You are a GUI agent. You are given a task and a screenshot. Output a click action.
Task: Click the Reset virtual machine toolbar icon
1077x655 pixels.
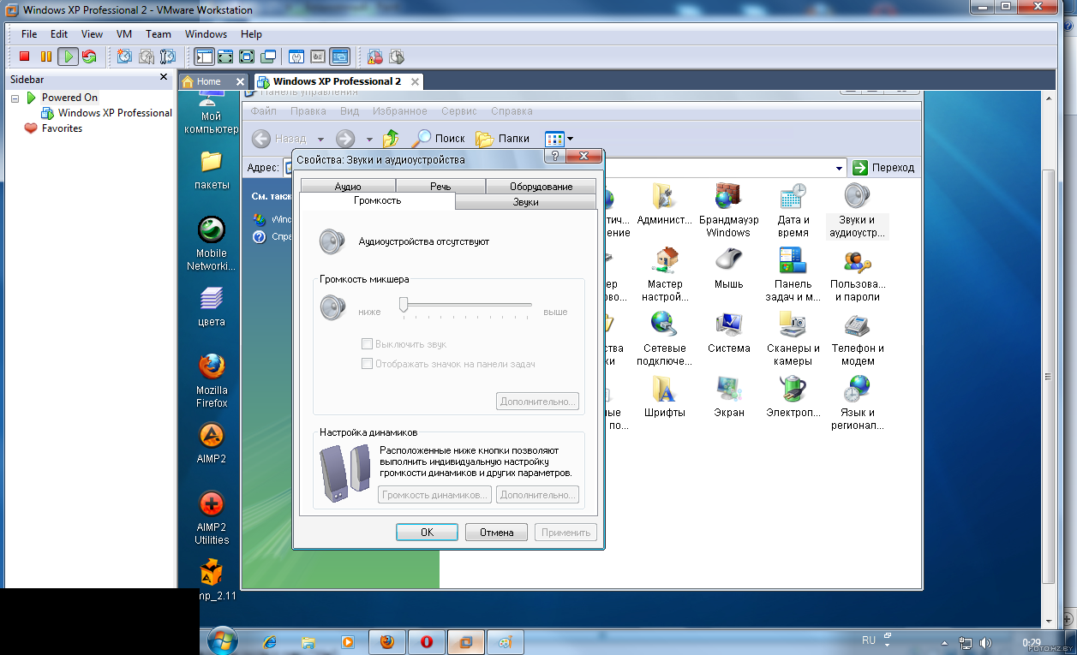tap(89, 57)
